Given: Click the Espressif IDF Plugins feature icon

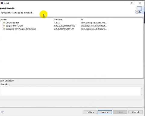Looking at the screenshot, I should (4, 29).
